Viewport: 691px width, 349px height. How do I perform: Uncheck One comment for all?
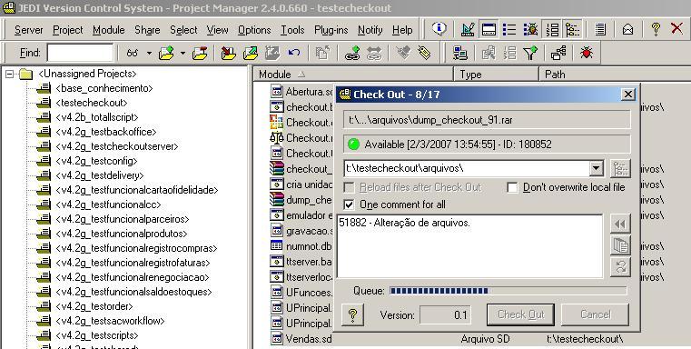(x=349, y=204)
